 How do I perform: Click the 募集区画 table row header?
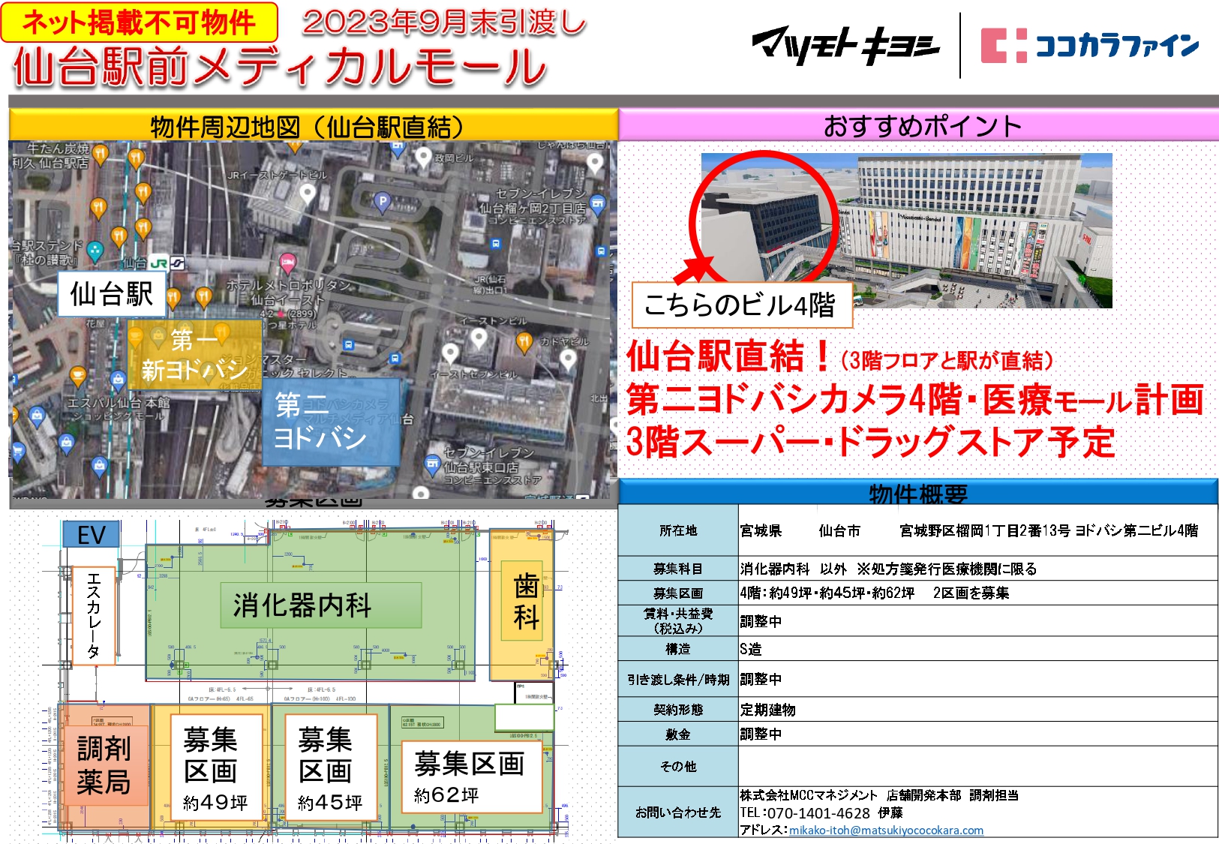(678, 593)
